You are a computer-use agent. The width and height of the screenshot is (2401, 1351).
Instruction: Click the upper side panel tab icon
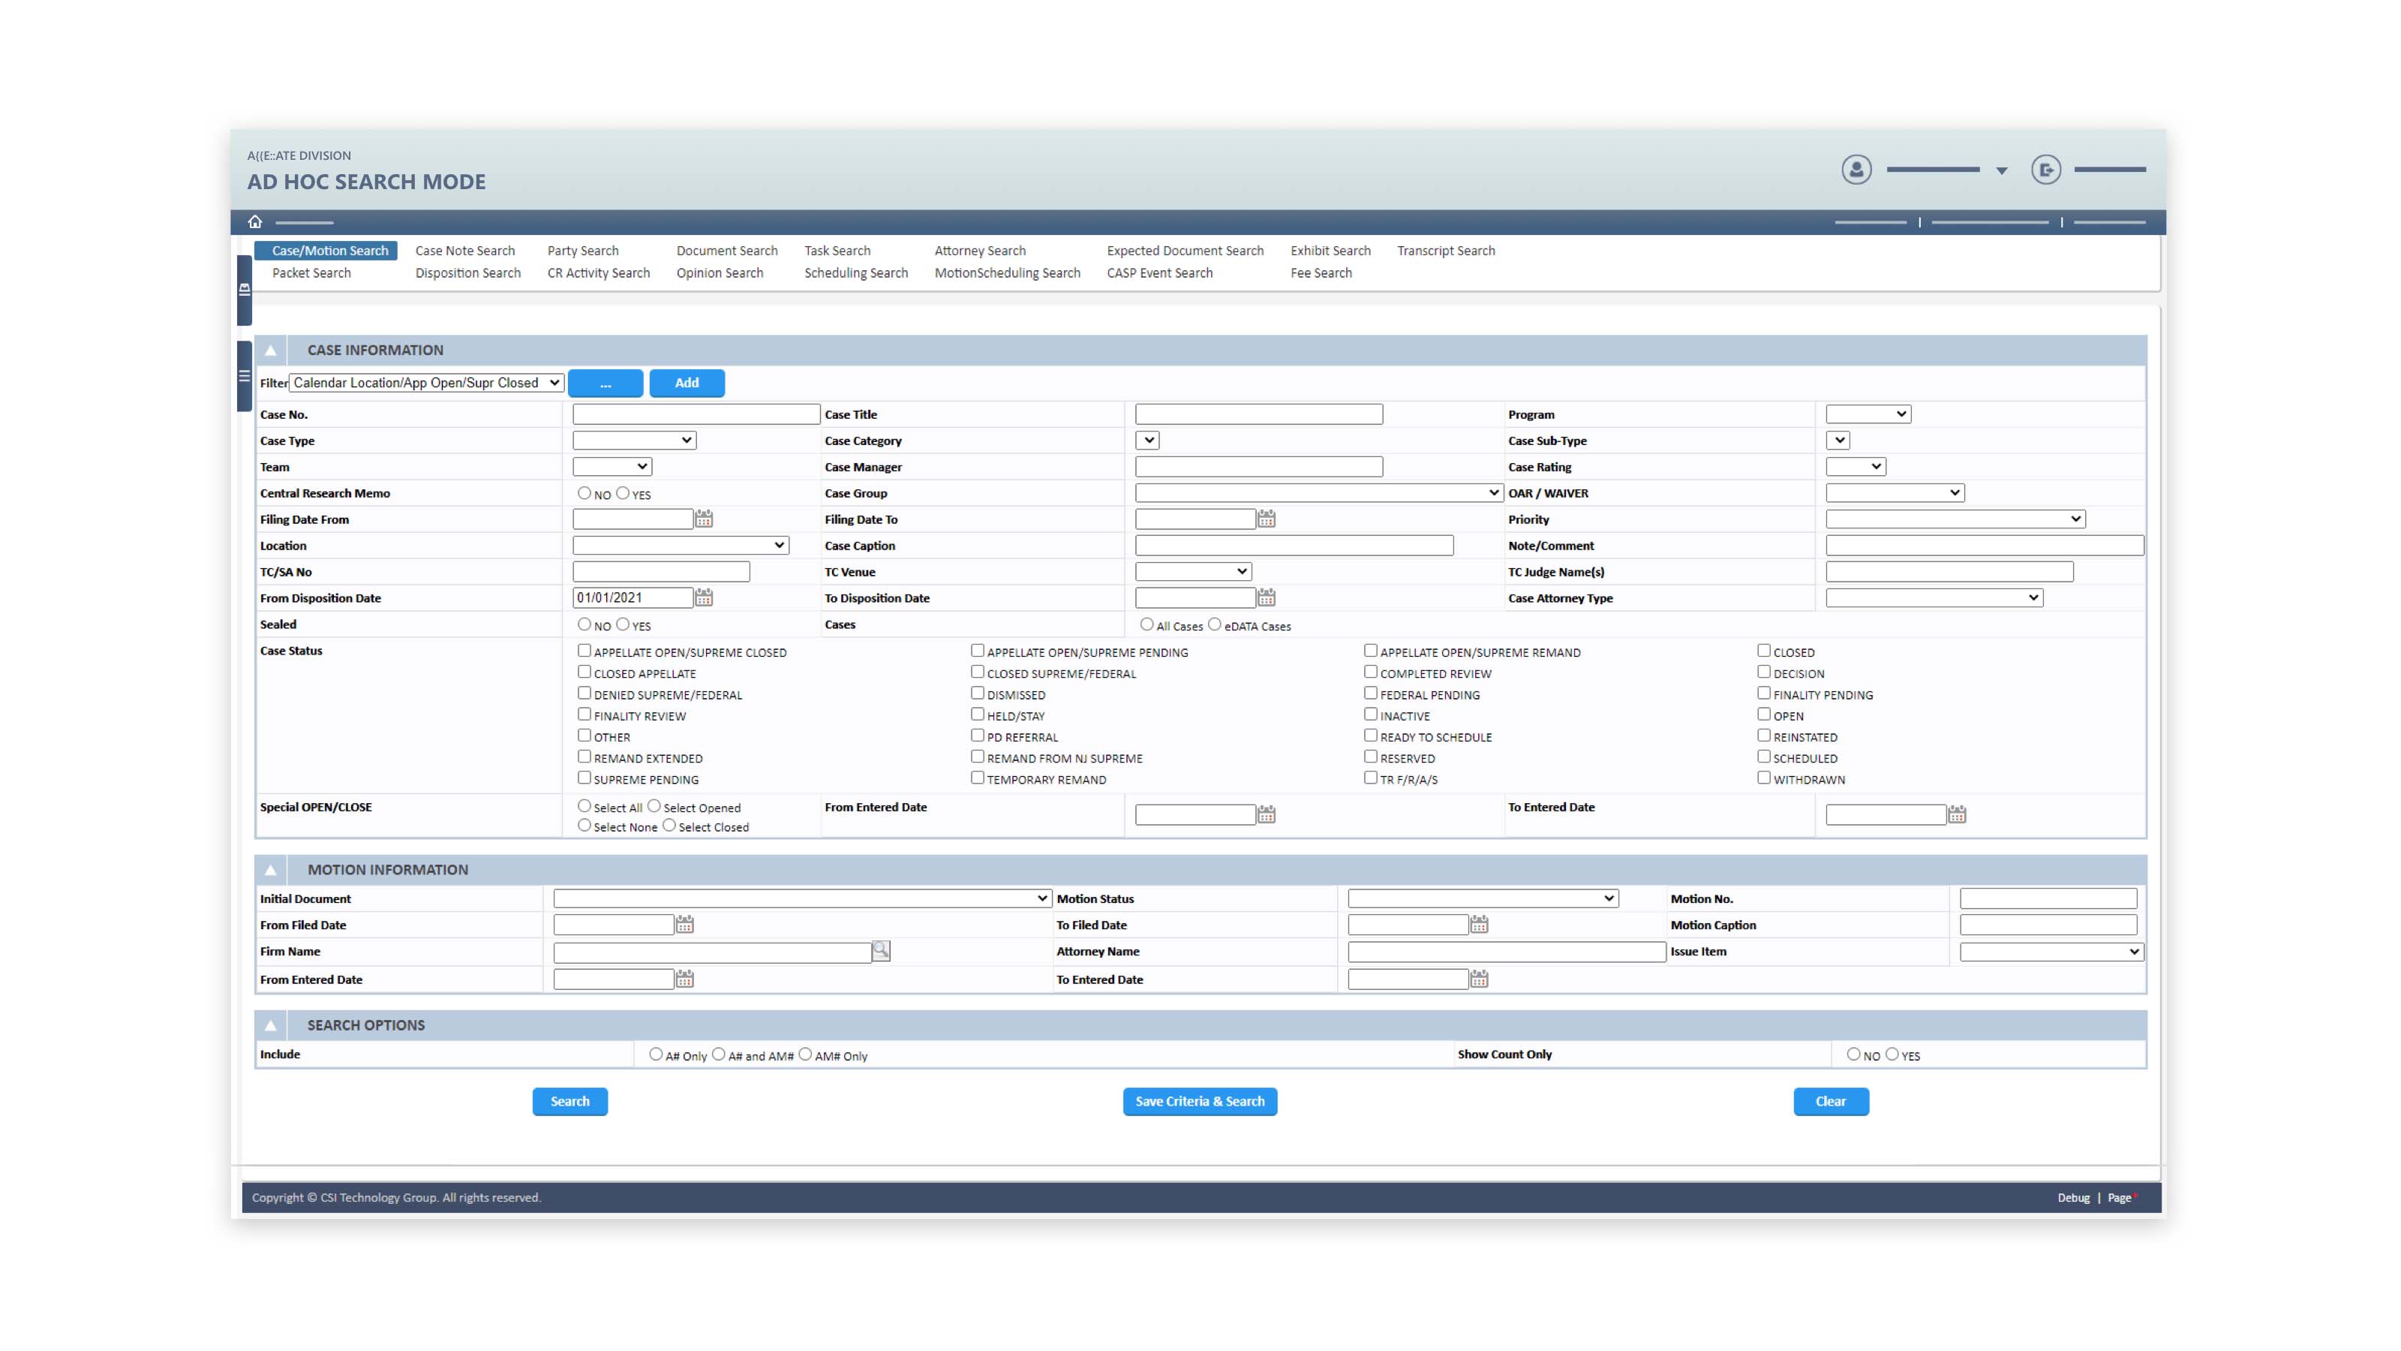click(244, 290)
